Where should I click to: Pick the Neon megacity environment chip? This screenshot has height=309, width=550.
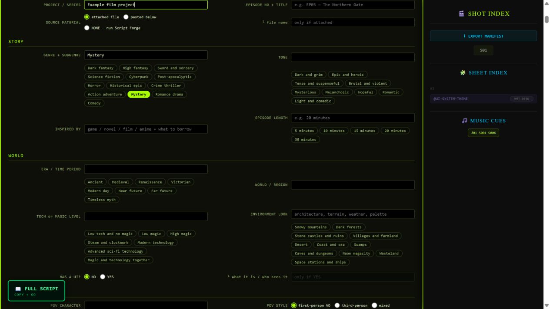(x=356, y=253)
